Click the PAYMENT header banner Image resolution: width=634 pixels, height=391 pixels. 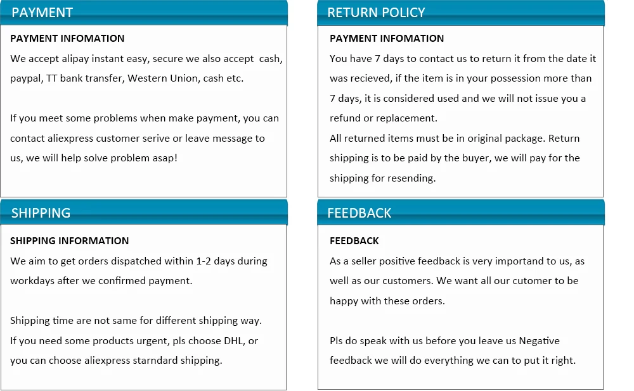click(x=143, y=13)
